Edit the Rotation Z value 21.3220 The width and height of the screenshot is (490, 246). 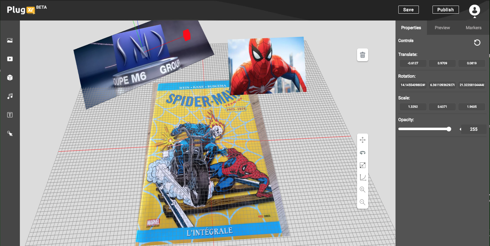[x=472, y=85]
